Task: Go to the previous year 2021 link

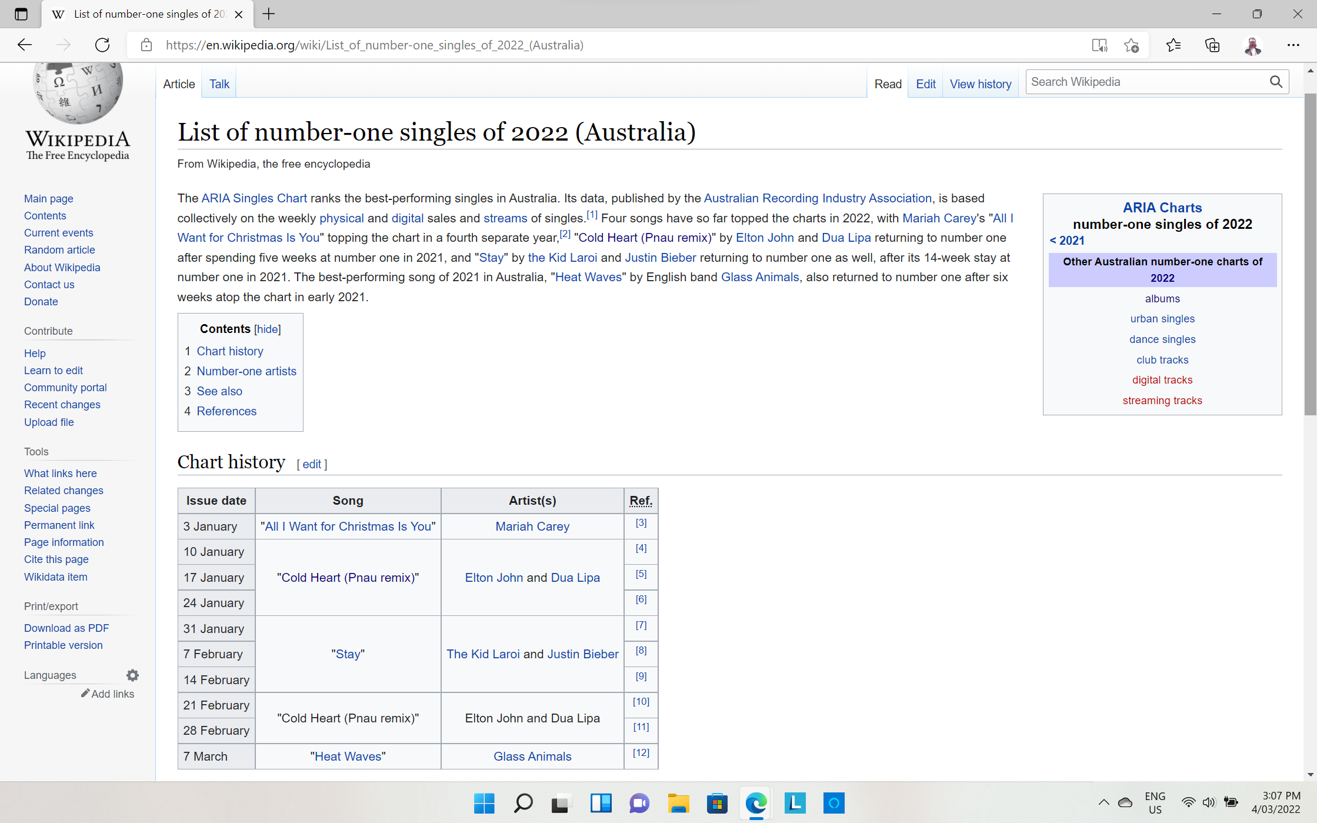Action: click(1067, 240)
